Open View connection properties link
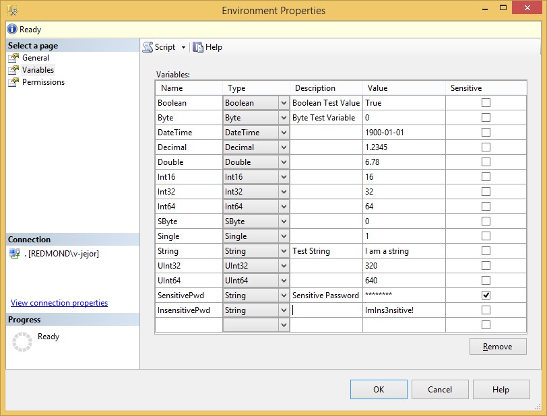 coord(59,303)
